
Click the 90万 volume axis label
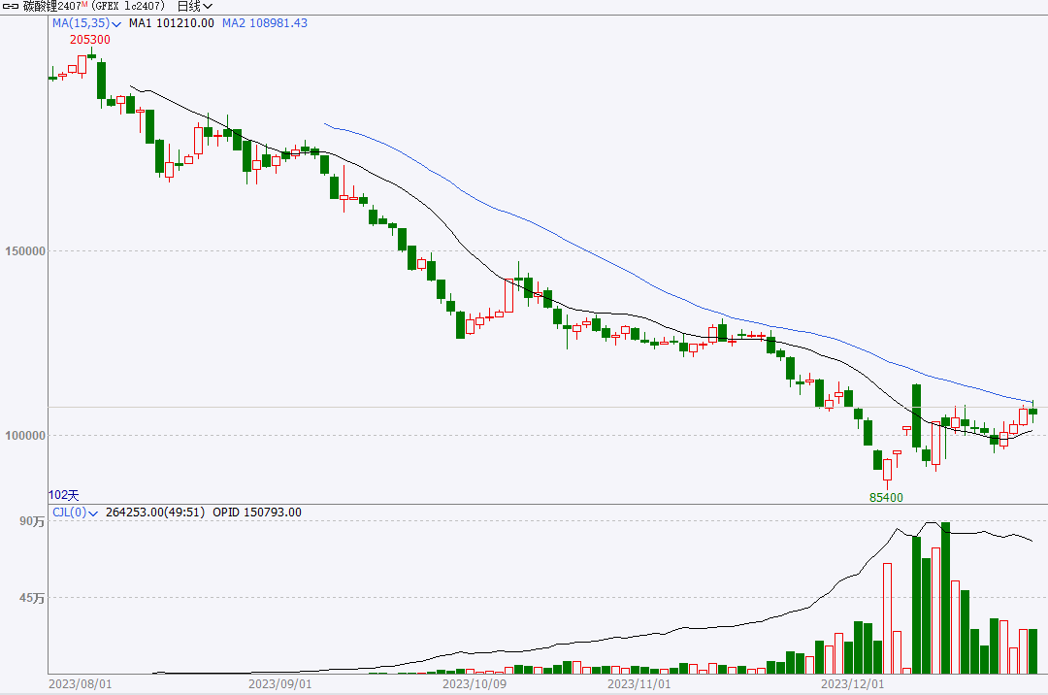pos(32,521)
